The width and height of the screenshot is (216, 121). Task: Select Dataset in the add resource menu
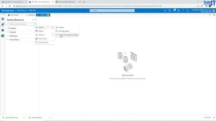(x=45, y=31)
